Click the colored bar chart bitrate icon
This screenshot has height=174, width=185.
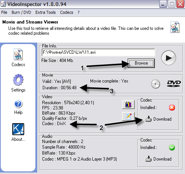click(128, 104)
